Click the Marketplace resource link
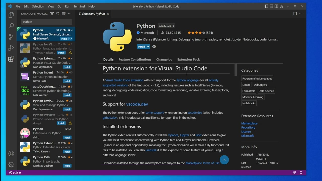The height and width of the screenshot is (181, 322). coord(249,123)
